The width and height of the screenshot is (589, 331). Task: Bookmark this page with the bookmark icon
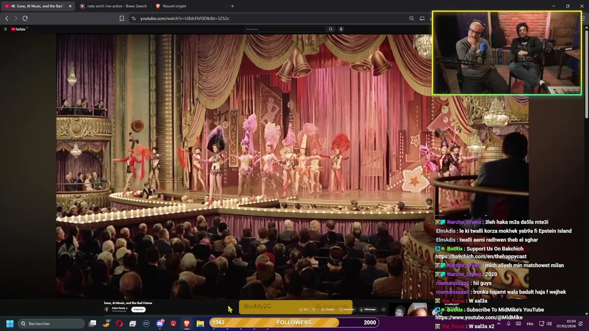(121, 18)
